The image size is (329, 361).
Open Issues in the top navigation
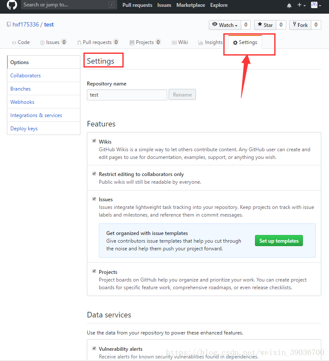click(164, 5)
